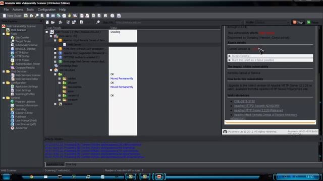
Task: Open the Tools menu
Action: pyautogui.click(x=30, y=10)
